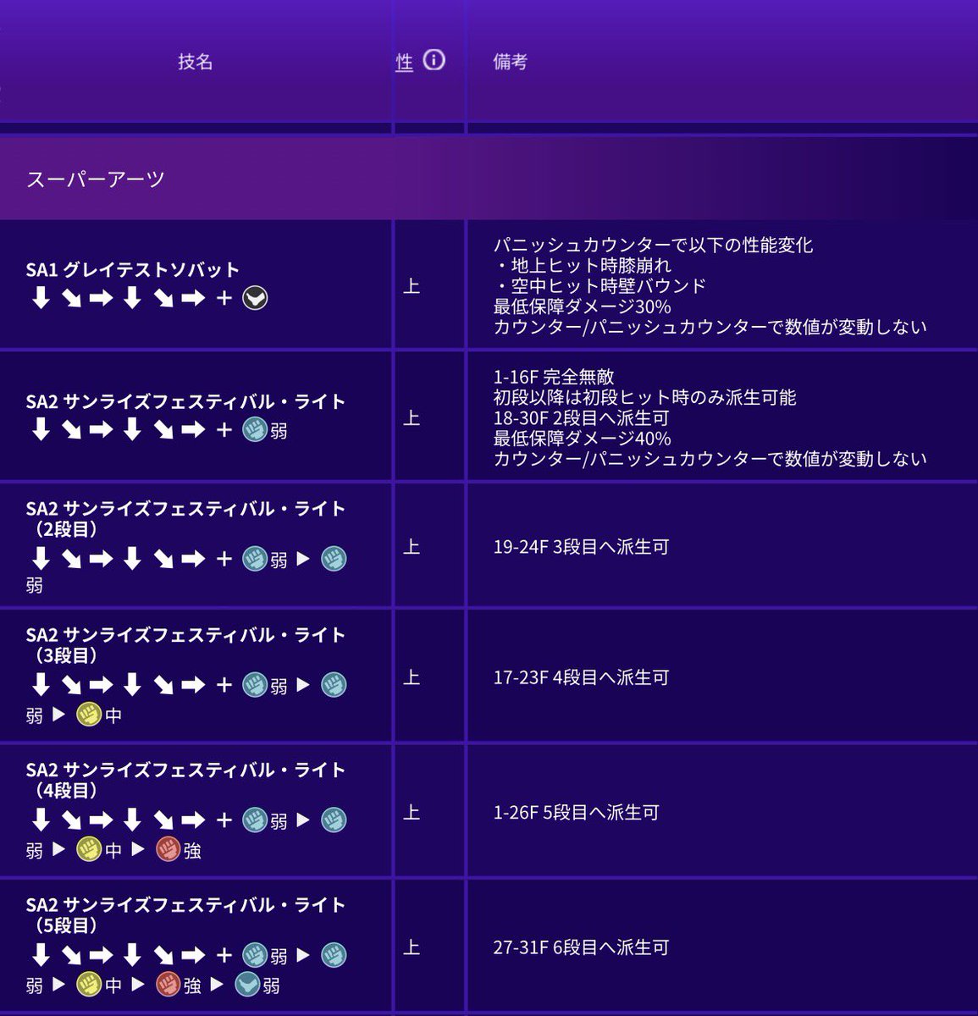This screenshot has width=978, height=1016.
Task: Click the remark 19-24F 3段目へ派生可
Action: click(581, 547)
